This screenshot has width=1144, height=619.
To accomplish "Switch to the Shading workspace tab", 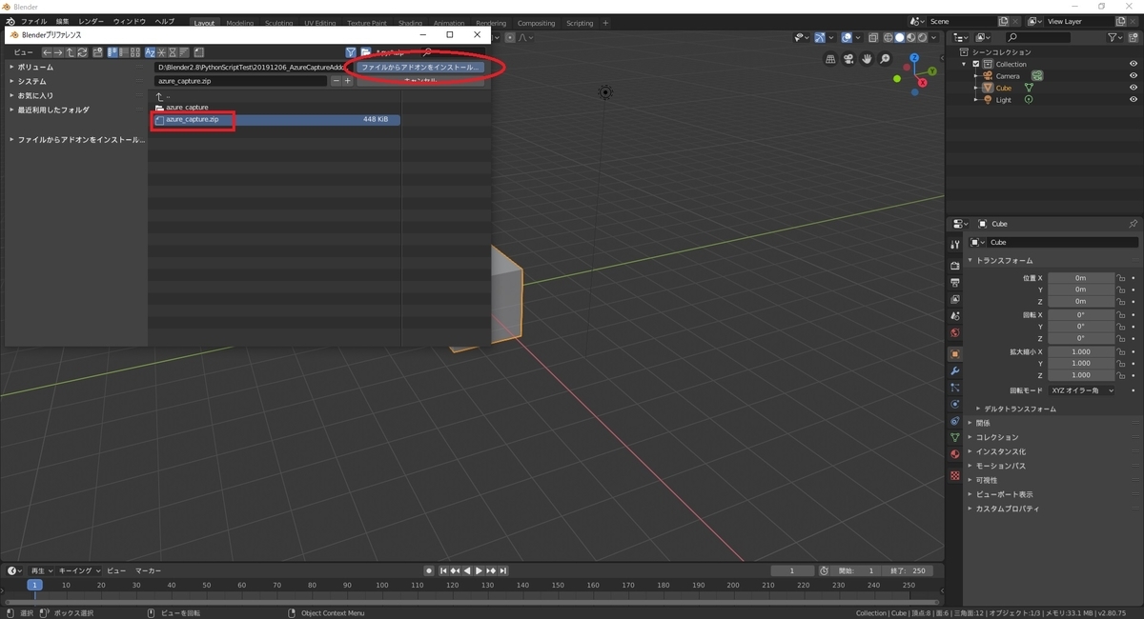I will (x=410, y=23).
